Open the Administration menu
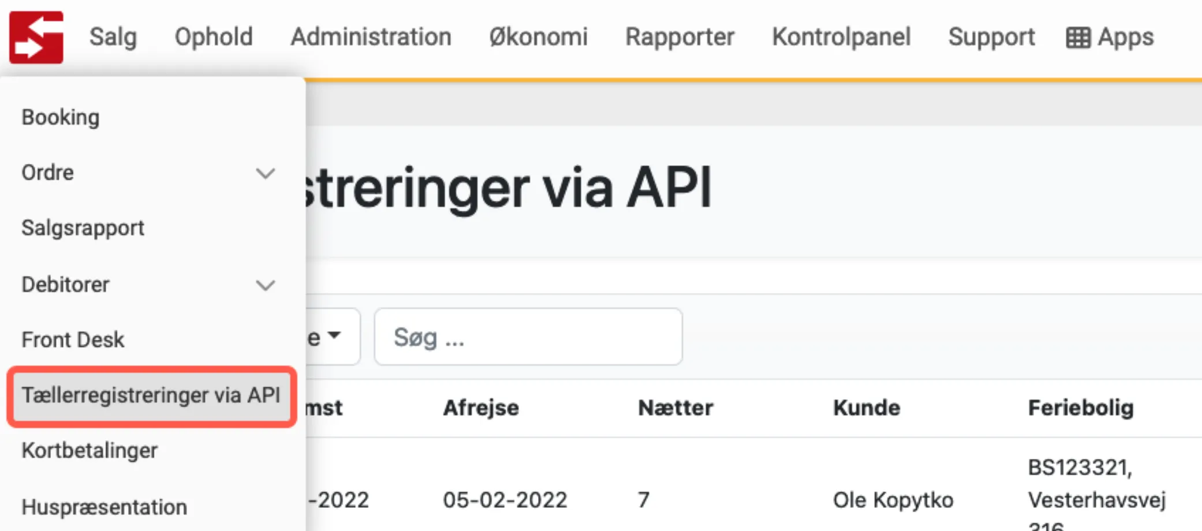The width and height of the screenshot is (1202, 531). pos(371,36)
